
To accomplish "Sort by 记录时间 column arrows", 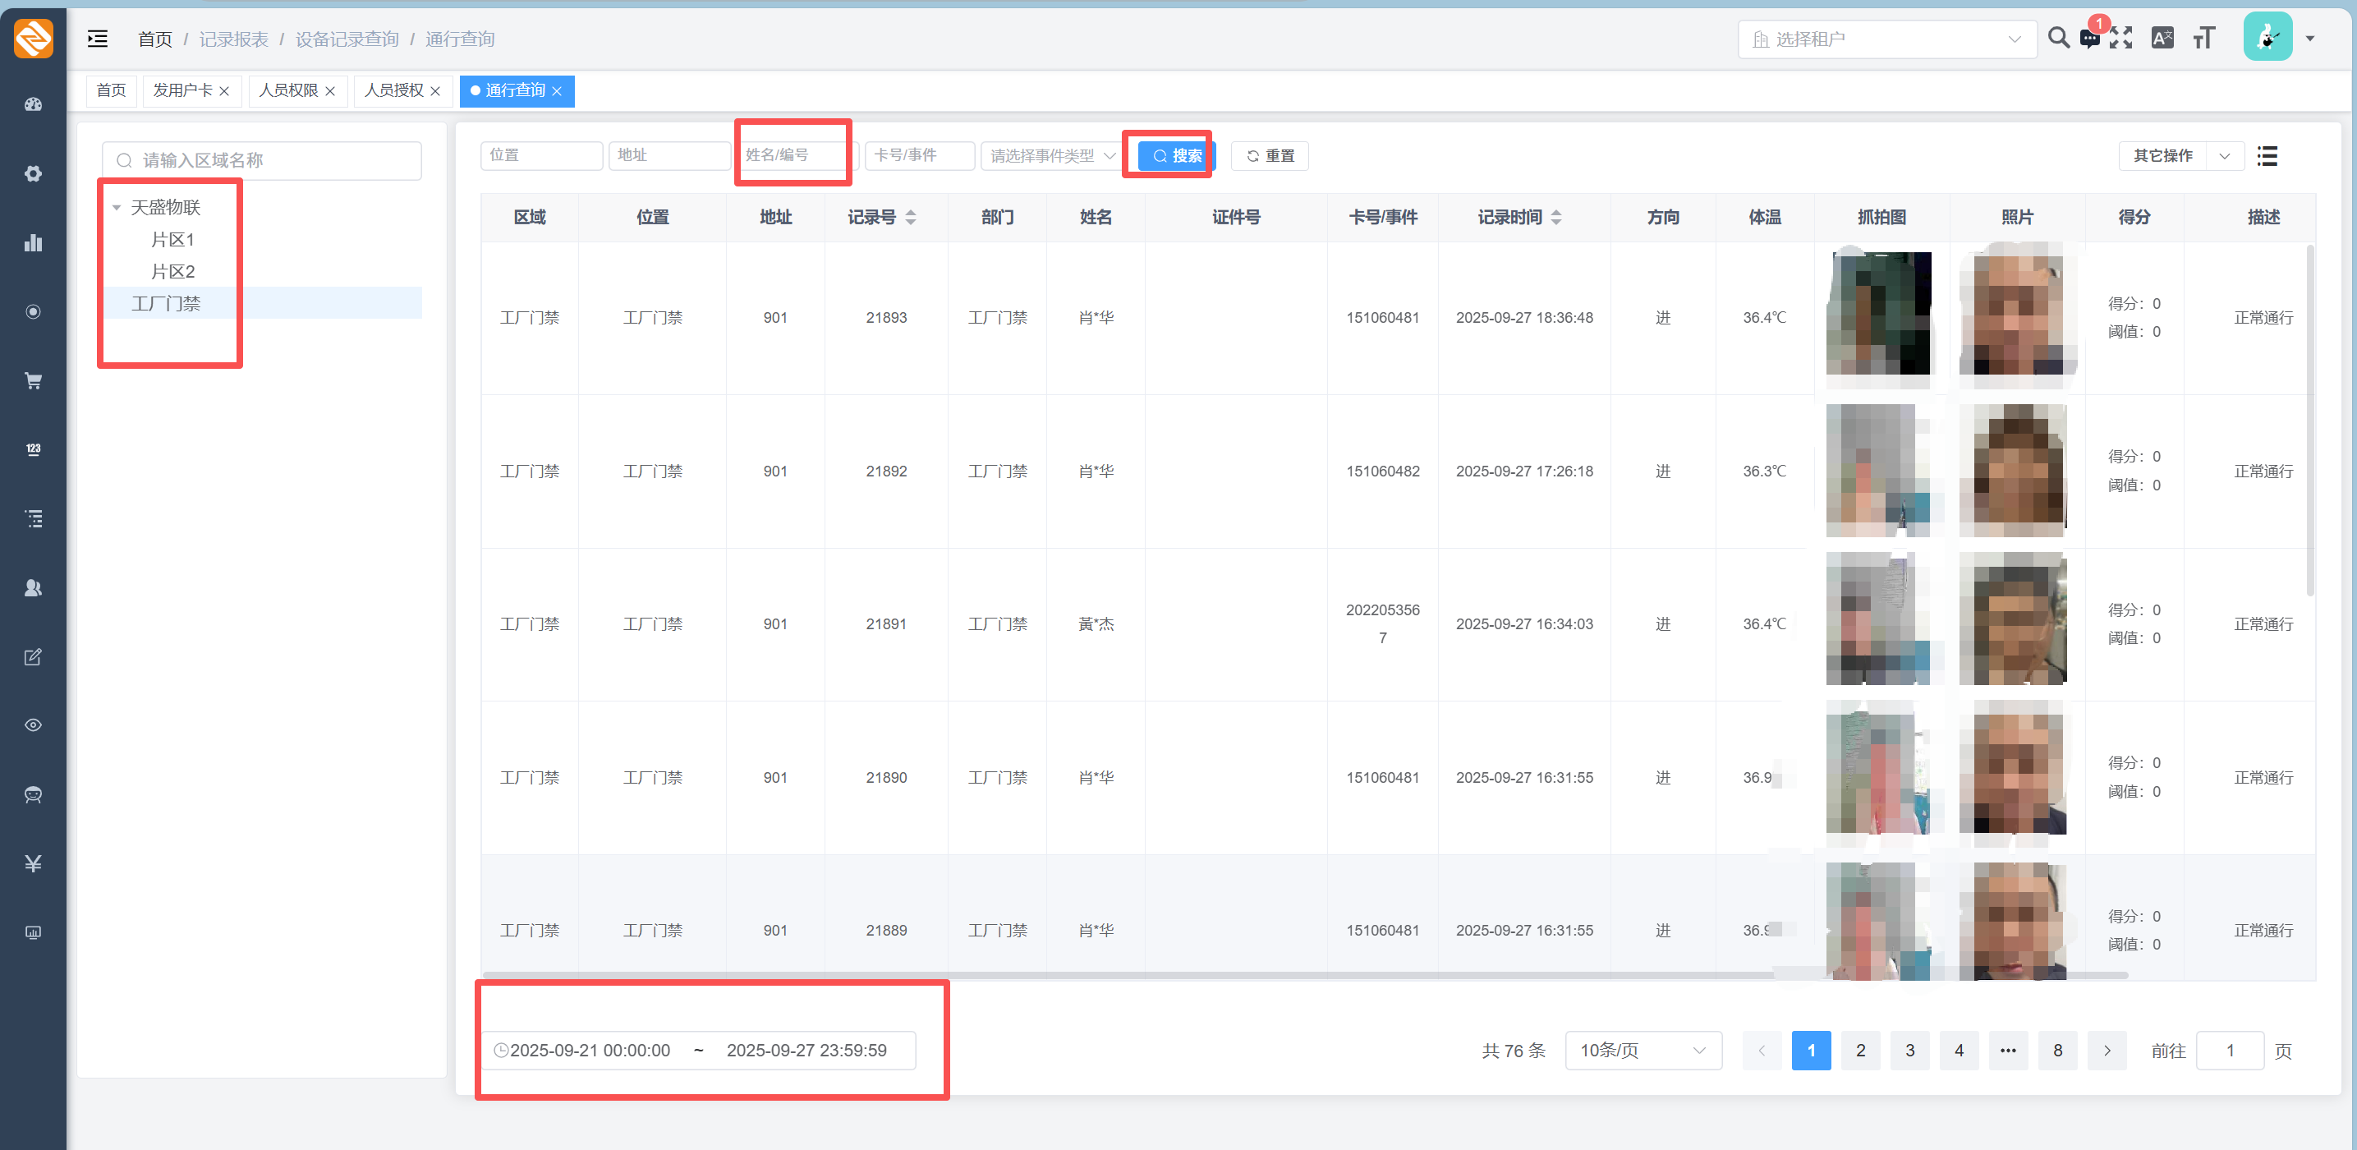I will (x=1556, y=217).
